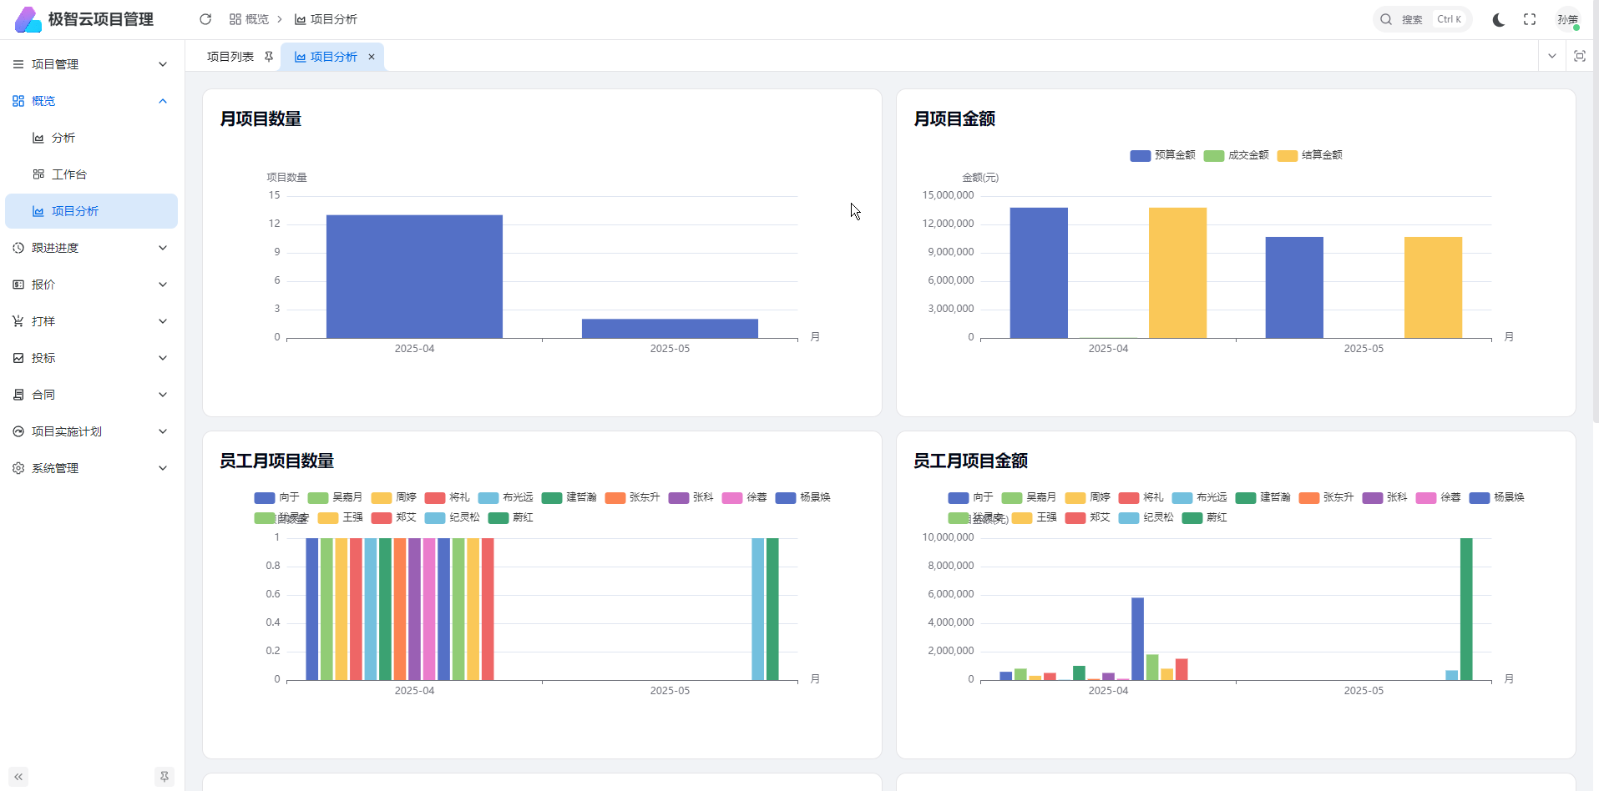
Task: Click 概览 breadcrumb link
Action: coord(250,19)
